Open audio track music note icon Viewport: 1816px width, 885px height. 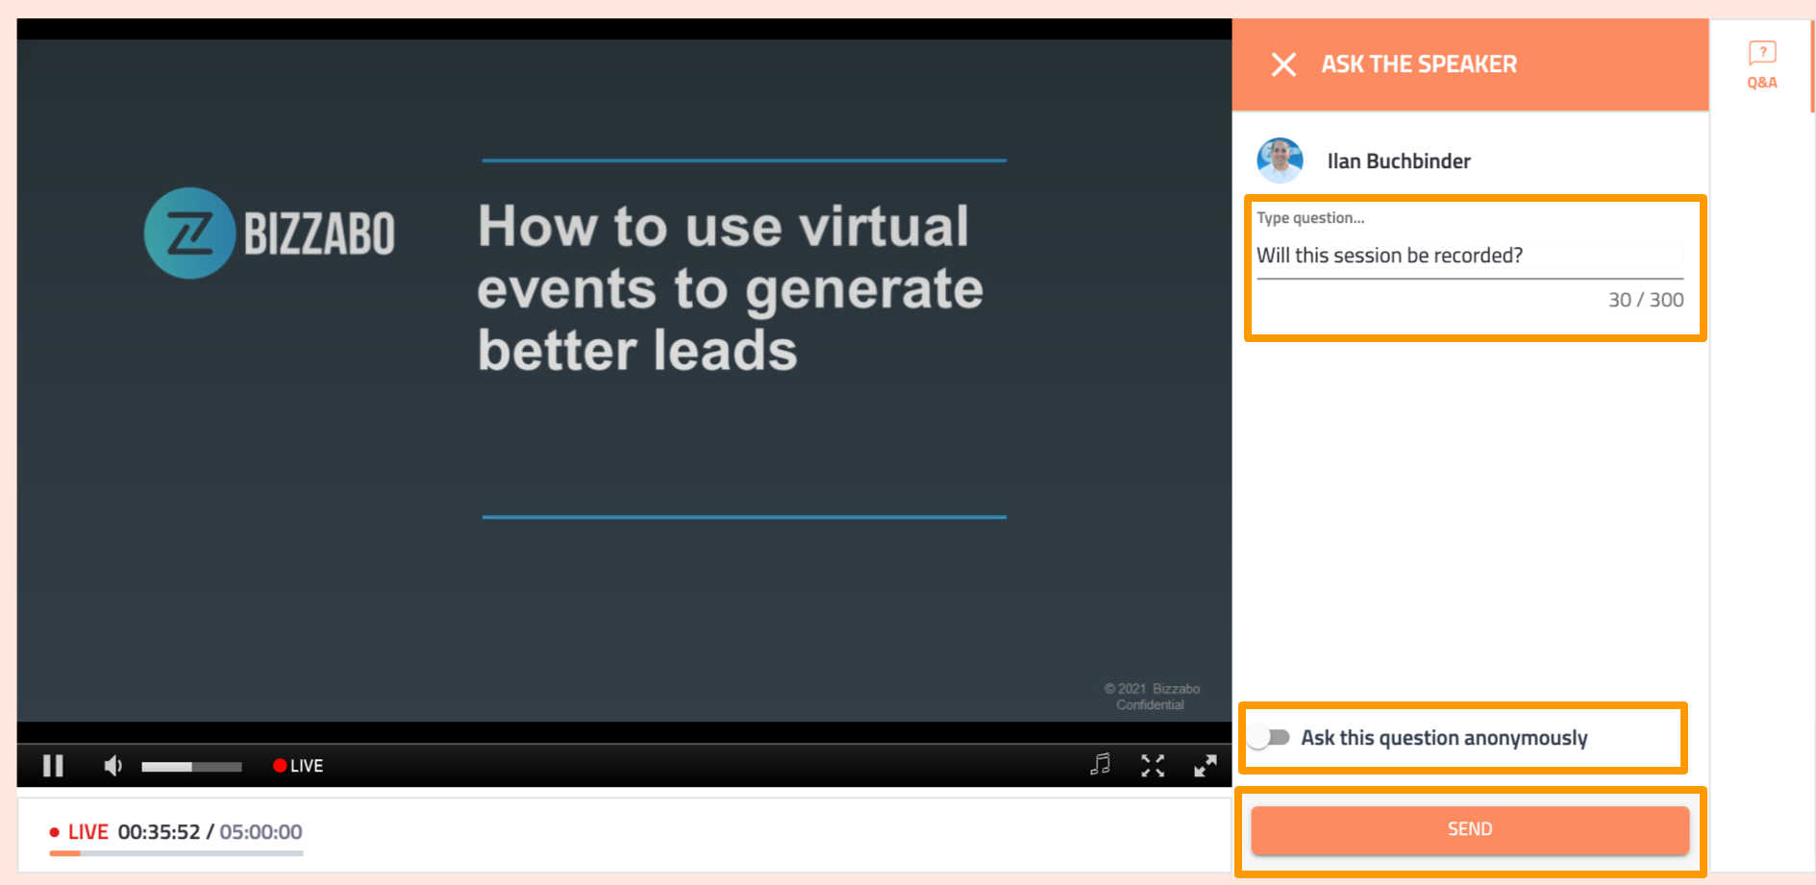(x=1101, y=765)
